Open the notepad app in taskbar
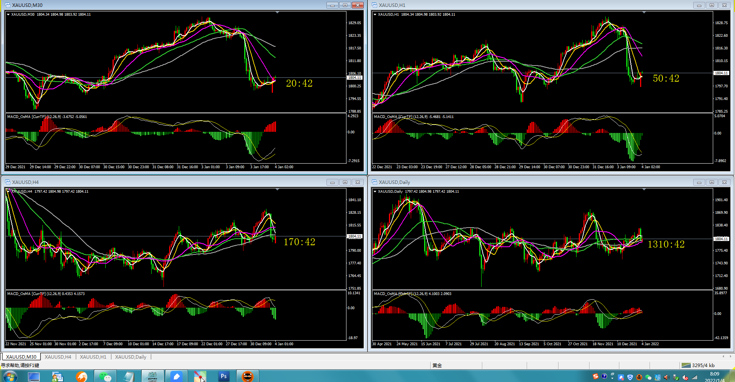735x382 pixels. click(x=129, y=377)
